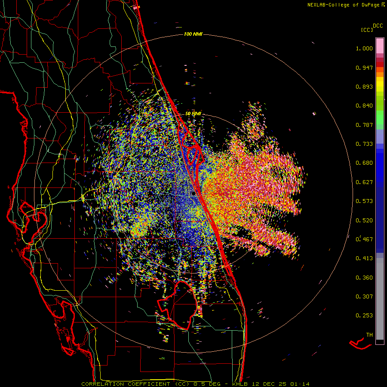The image size is (387, 387).
Task: Pick the orange segment of the color bar
Action: pos(380,74)
